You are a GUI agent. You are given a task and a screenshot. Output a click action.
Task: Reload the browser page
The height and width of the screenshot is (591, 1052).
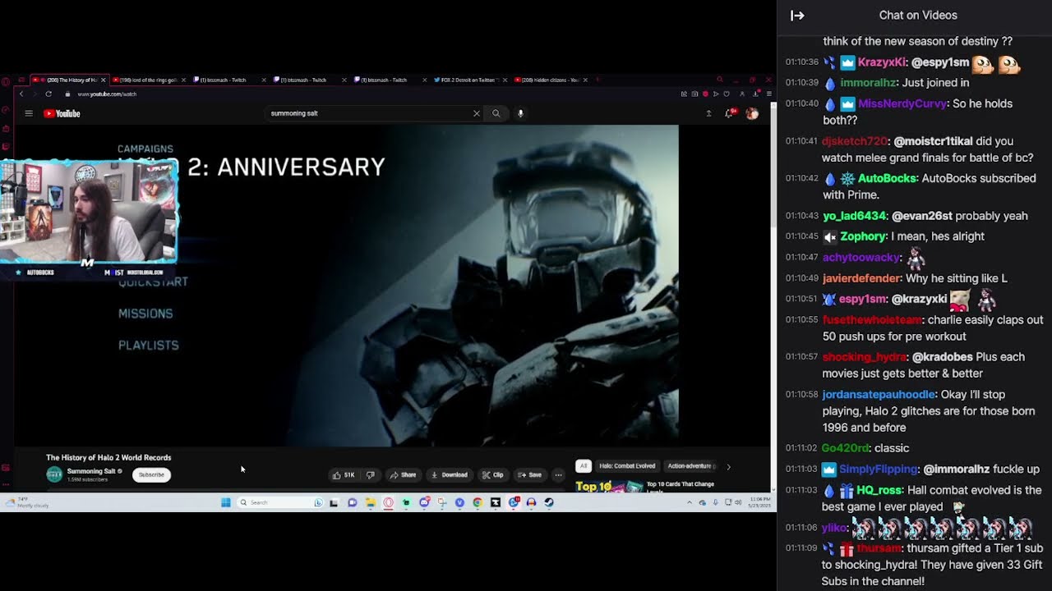(x=48, y=94)
